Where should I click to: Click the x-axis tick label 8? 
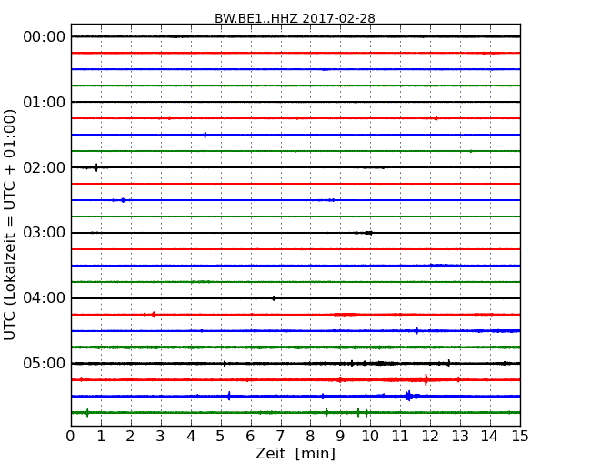(310, 436)
